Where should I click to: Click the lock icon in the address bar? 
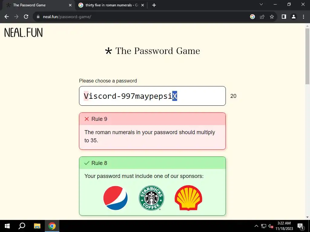[x=38, y=17]
